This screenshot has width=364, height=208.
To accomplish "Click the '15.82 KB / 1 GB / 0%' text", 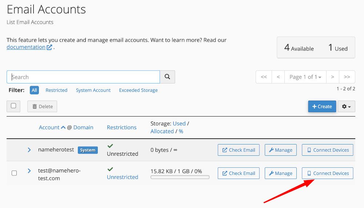I will coord(176,171).
